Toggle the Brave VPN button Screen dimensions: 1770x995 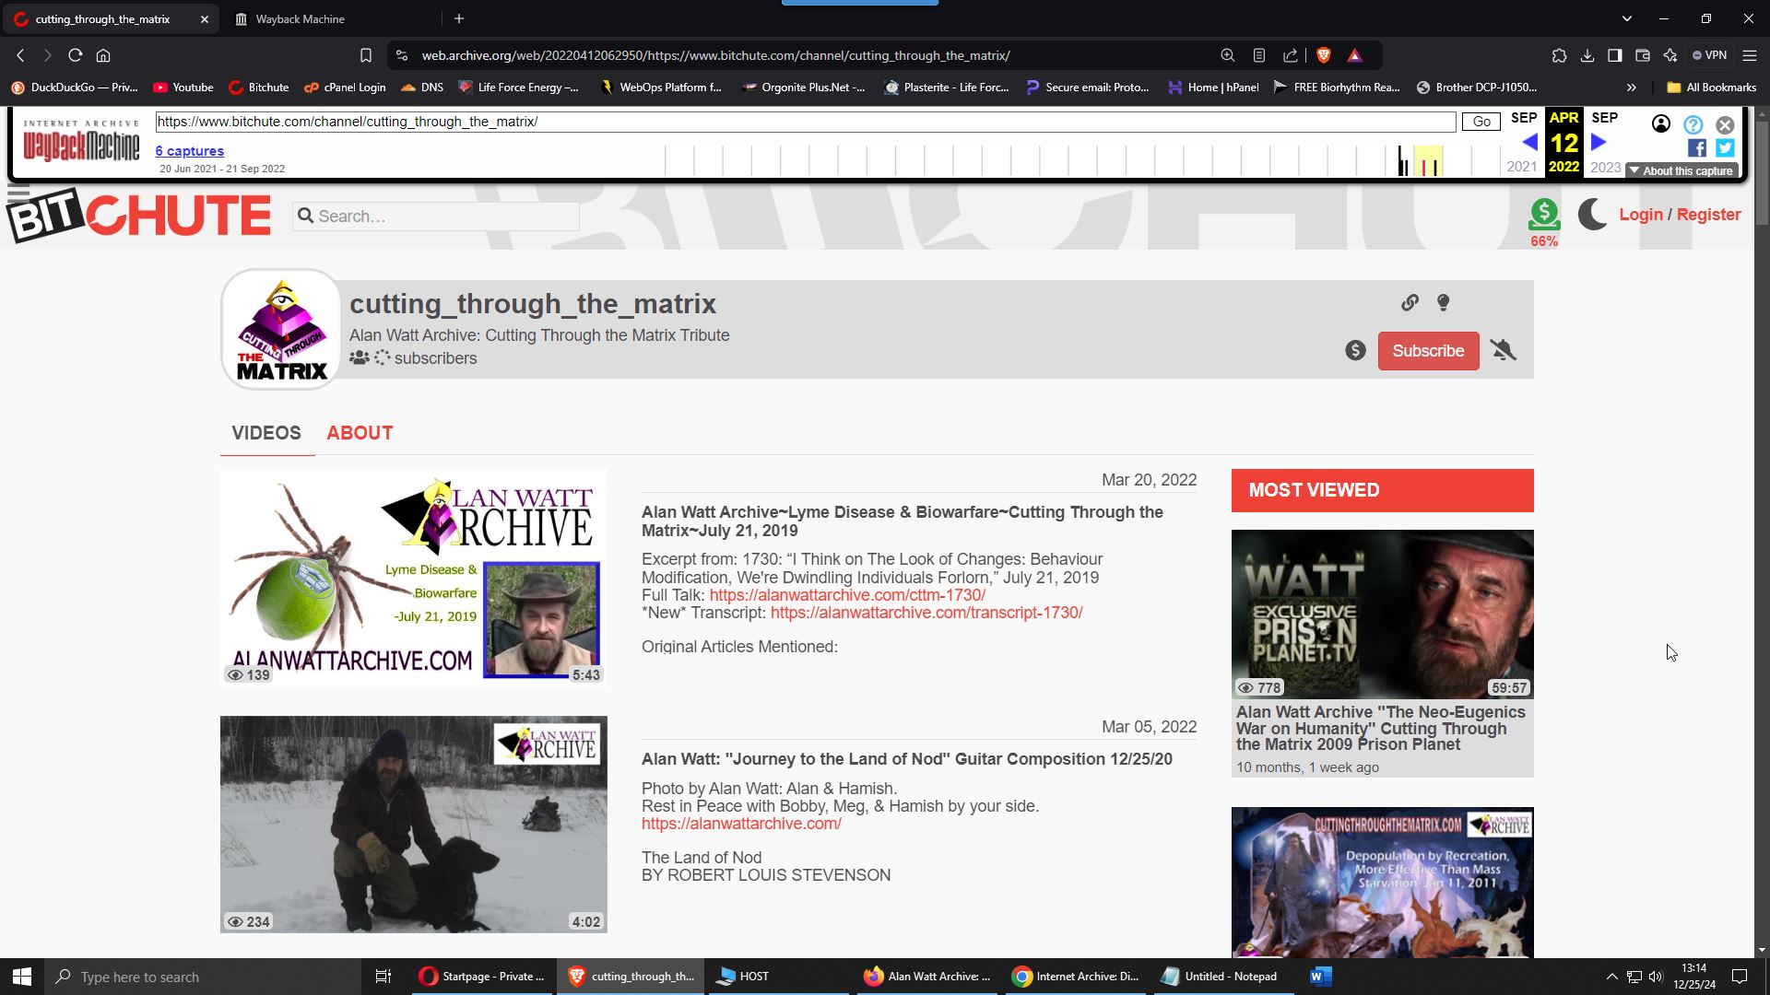(x=1709, y=55)
